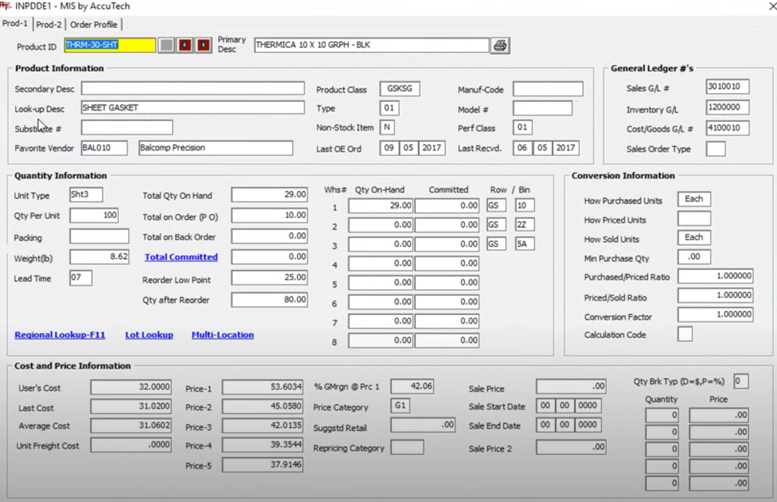This screenshot has height=502, width=777.
Task: Switch to the Prod-2 tab
Action: (x=49, y=24)
